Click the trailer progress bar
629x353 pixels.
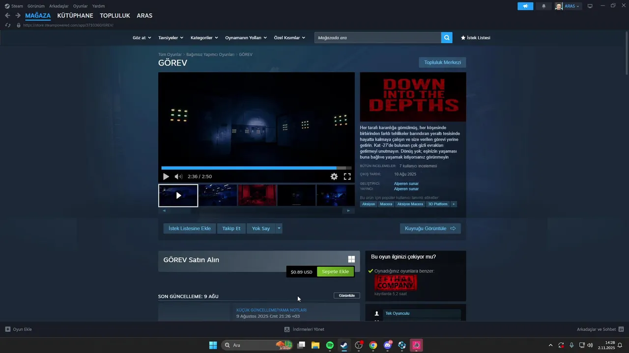[x=257, y=168]
